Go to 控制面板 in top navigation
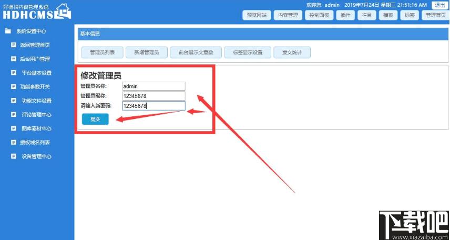 [x=319, y=15]
